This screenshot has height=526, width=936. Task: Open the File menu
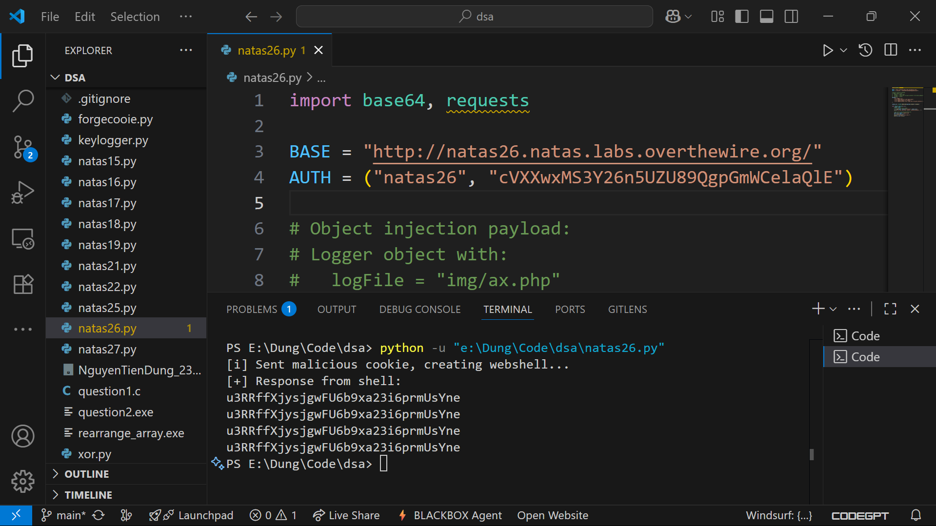point(50,17)
